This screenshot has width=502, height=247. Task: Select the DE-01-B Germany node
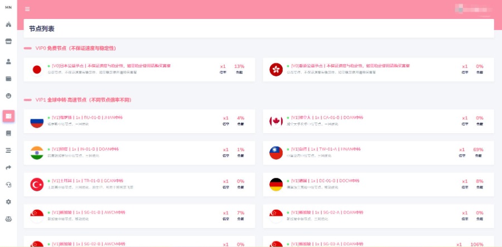(x=378, y=184)
